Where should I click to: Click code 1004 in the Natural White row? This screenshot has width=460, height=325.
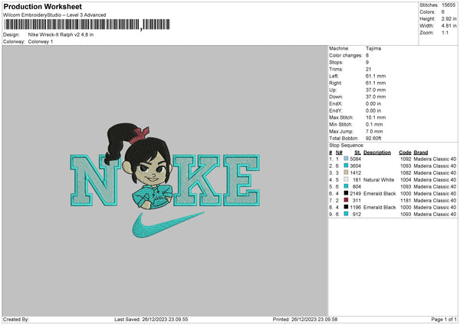click(x=406, y=180)
